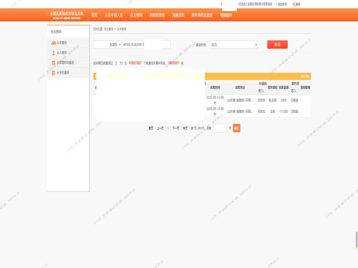The image size is (358, 268).
Task: Open the 首页 menu item
Action: 94,15
